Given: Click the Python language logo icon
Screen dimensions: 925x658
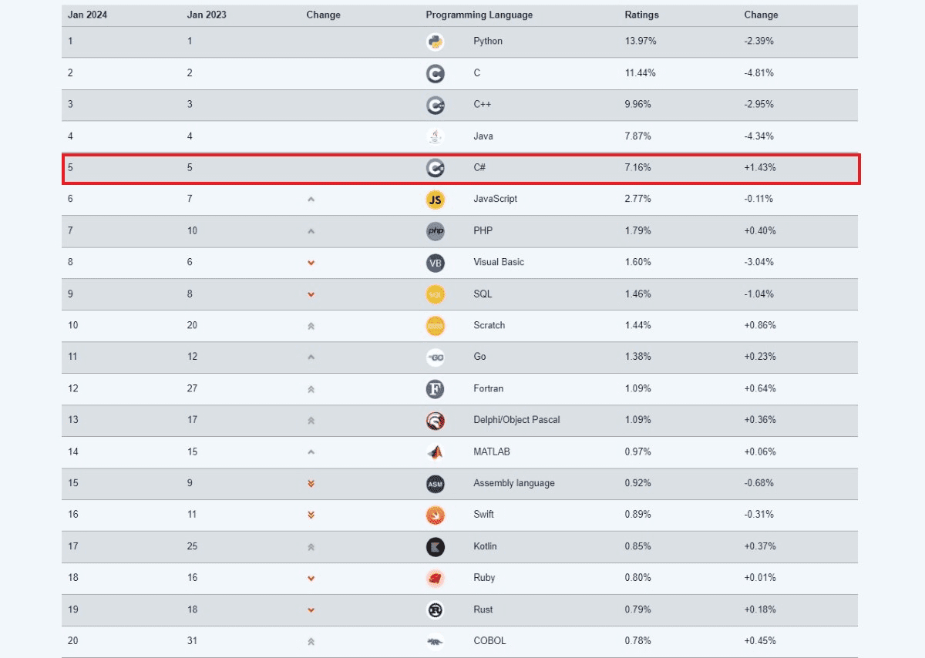Looking at the screenshot, I should tap(435, 42).
